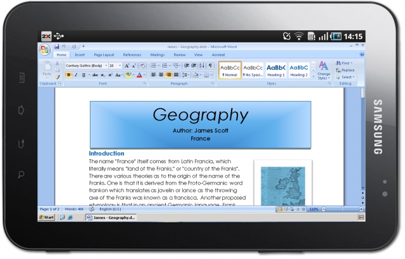The height and width of the screenshot is (259, 405).
Task: Click the Show/Hide paragraph marks icon
Action: tap(211, 66)
